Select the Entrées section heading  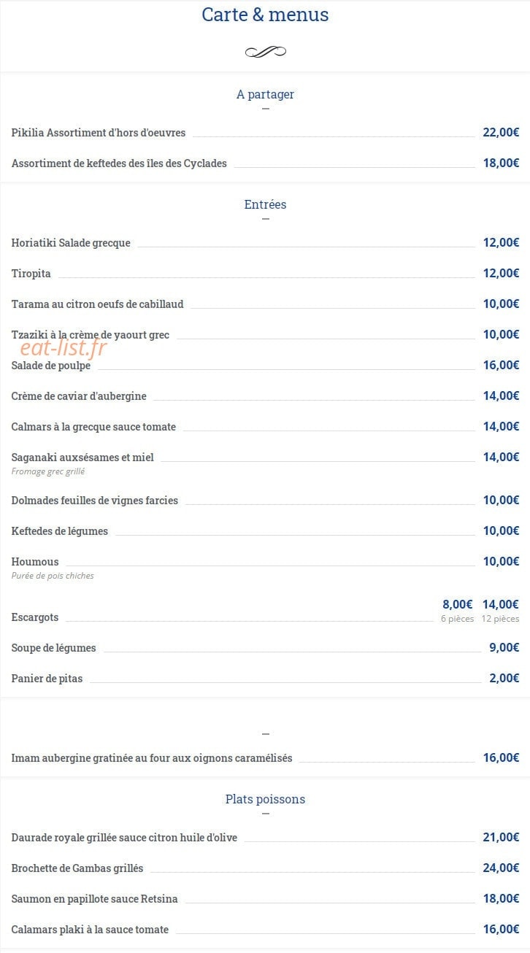pyautogui.click(x=265, y=204)
